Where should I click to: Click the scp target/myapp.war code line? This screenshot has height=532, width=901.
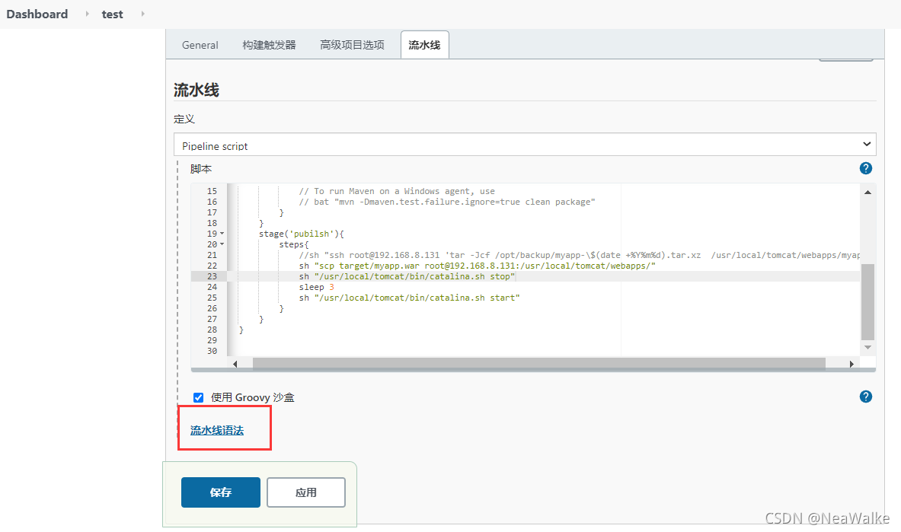pyautogui.click(x=477, y=266)
